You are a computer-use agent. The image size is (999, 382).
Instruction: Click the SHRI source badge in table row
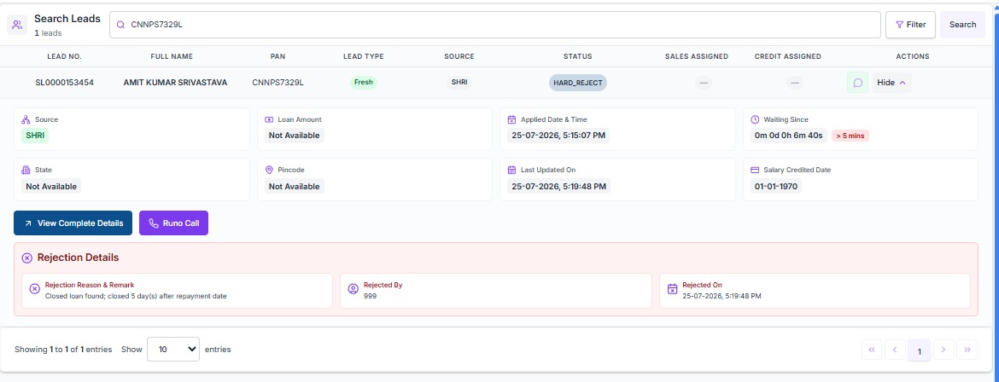coord(459,82)
